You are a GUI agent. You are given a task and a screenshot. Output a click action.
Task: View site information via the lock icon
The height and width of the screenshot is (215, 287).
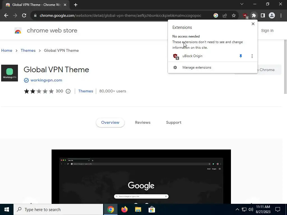pos(35,16)
